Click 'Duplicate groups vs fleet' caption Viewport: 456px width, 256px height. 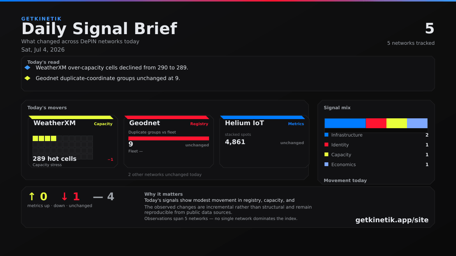[152, 132]
